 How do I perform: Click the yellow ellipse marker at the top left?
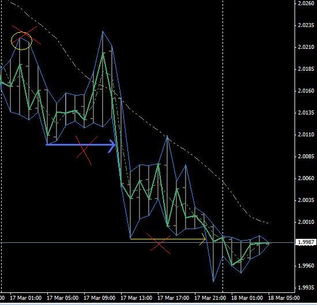21,41
